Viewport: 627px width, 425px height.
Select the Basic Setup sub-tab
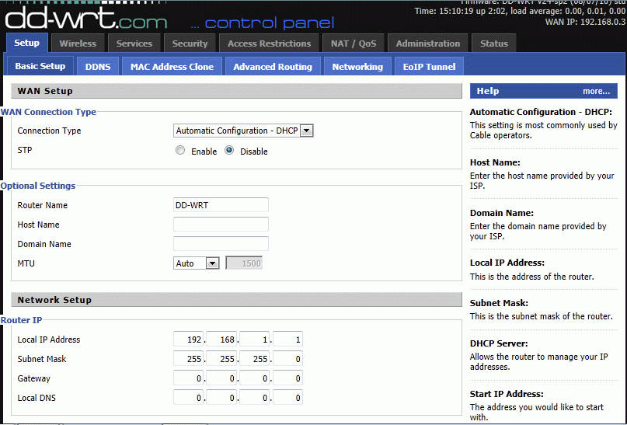(40, 66)
